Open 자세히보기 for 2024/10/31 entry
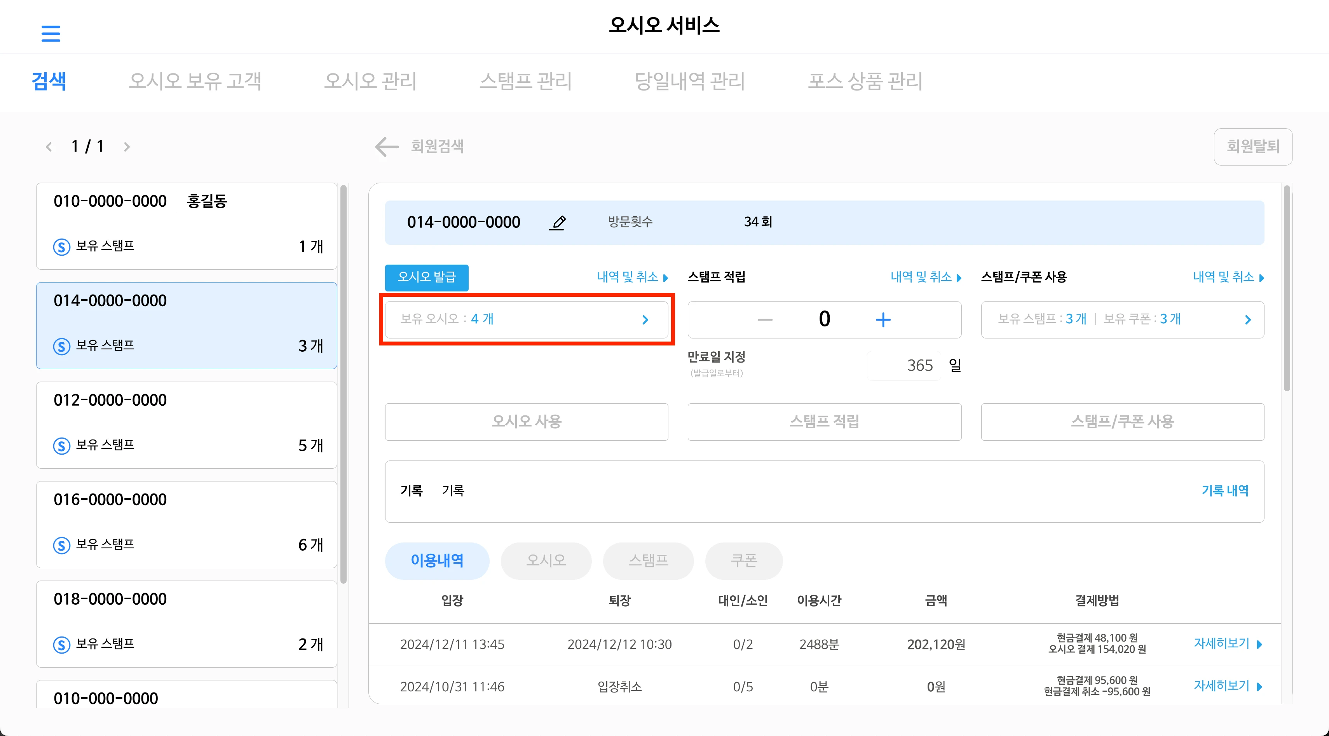Image resolution: width=1329 pixels, height=736 pixels. pos(1228,686)
